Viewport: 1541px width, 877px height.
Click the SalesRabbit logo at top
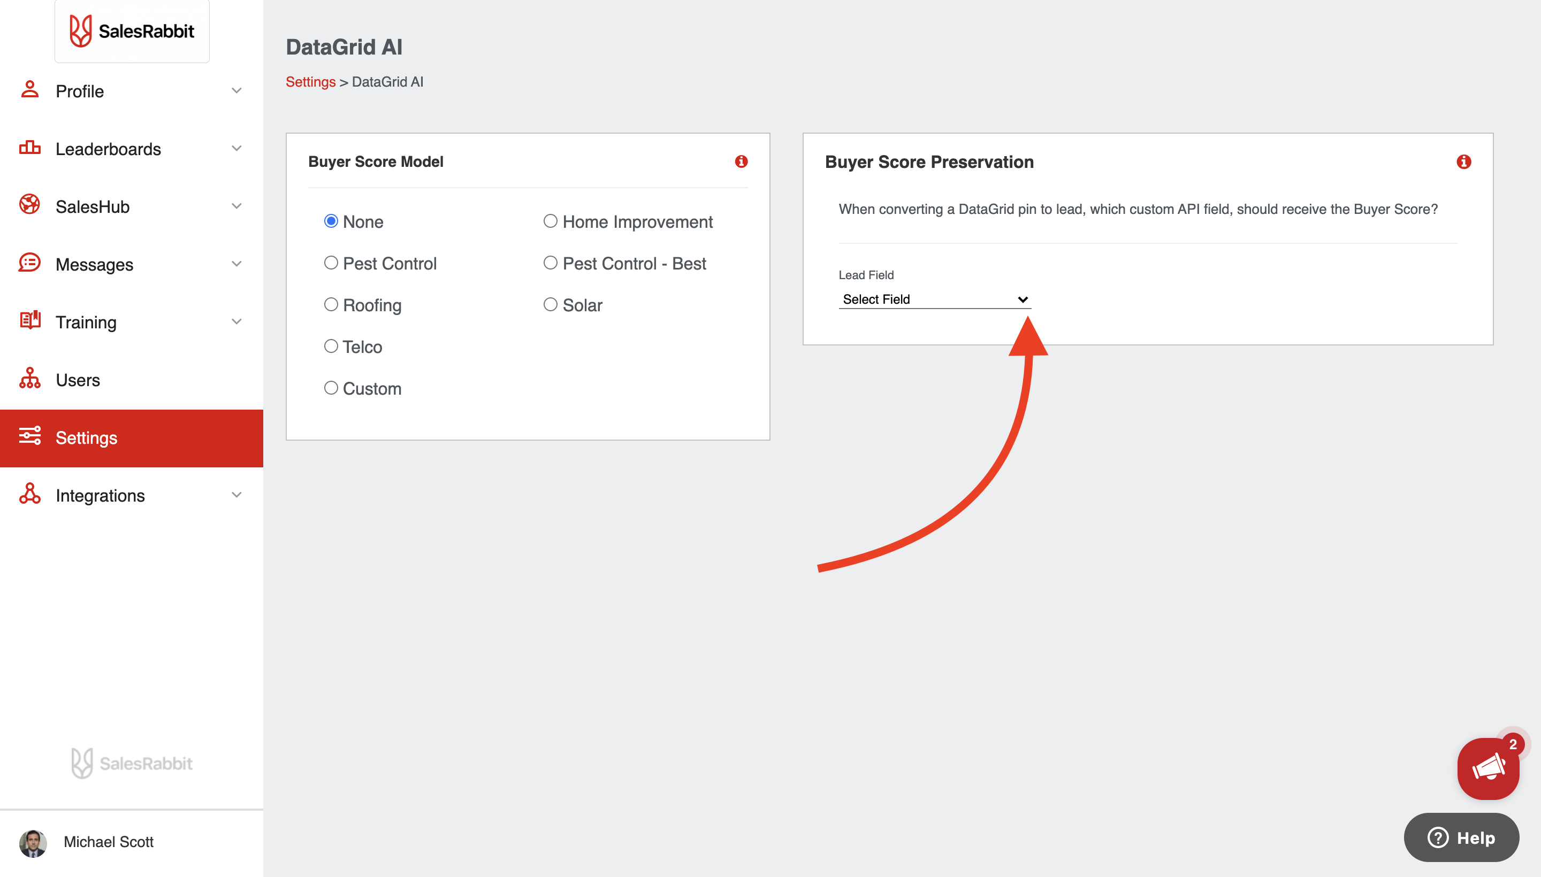tap(132, 30)
